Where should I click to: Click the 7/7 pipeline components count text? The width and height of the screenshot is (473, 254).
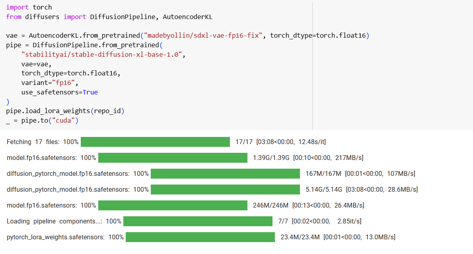coord(320,221)
